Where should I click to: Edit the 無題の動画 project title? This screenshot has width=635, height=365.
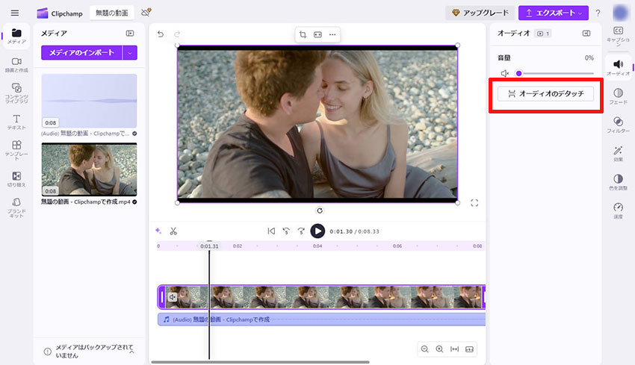click(111, 13)
